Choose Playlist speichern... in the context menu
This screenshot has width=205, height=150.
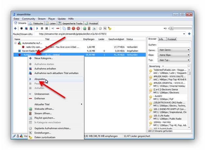coord(56,118)
